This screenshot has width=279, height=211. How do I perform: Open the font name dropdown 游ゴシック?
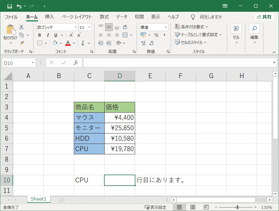pos(76,27)
